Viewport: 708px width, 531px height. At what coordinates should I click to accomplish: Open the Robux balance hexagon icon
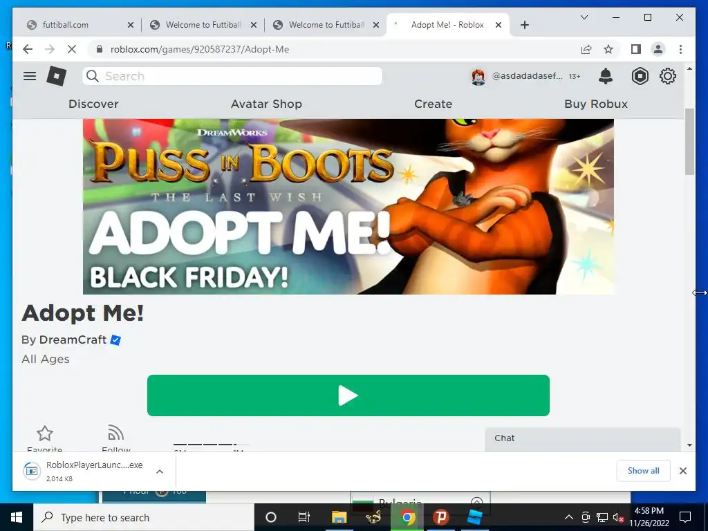[x=640, y=76]
